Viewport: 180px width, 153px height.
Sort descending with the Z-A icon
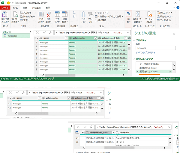point(74,16)
